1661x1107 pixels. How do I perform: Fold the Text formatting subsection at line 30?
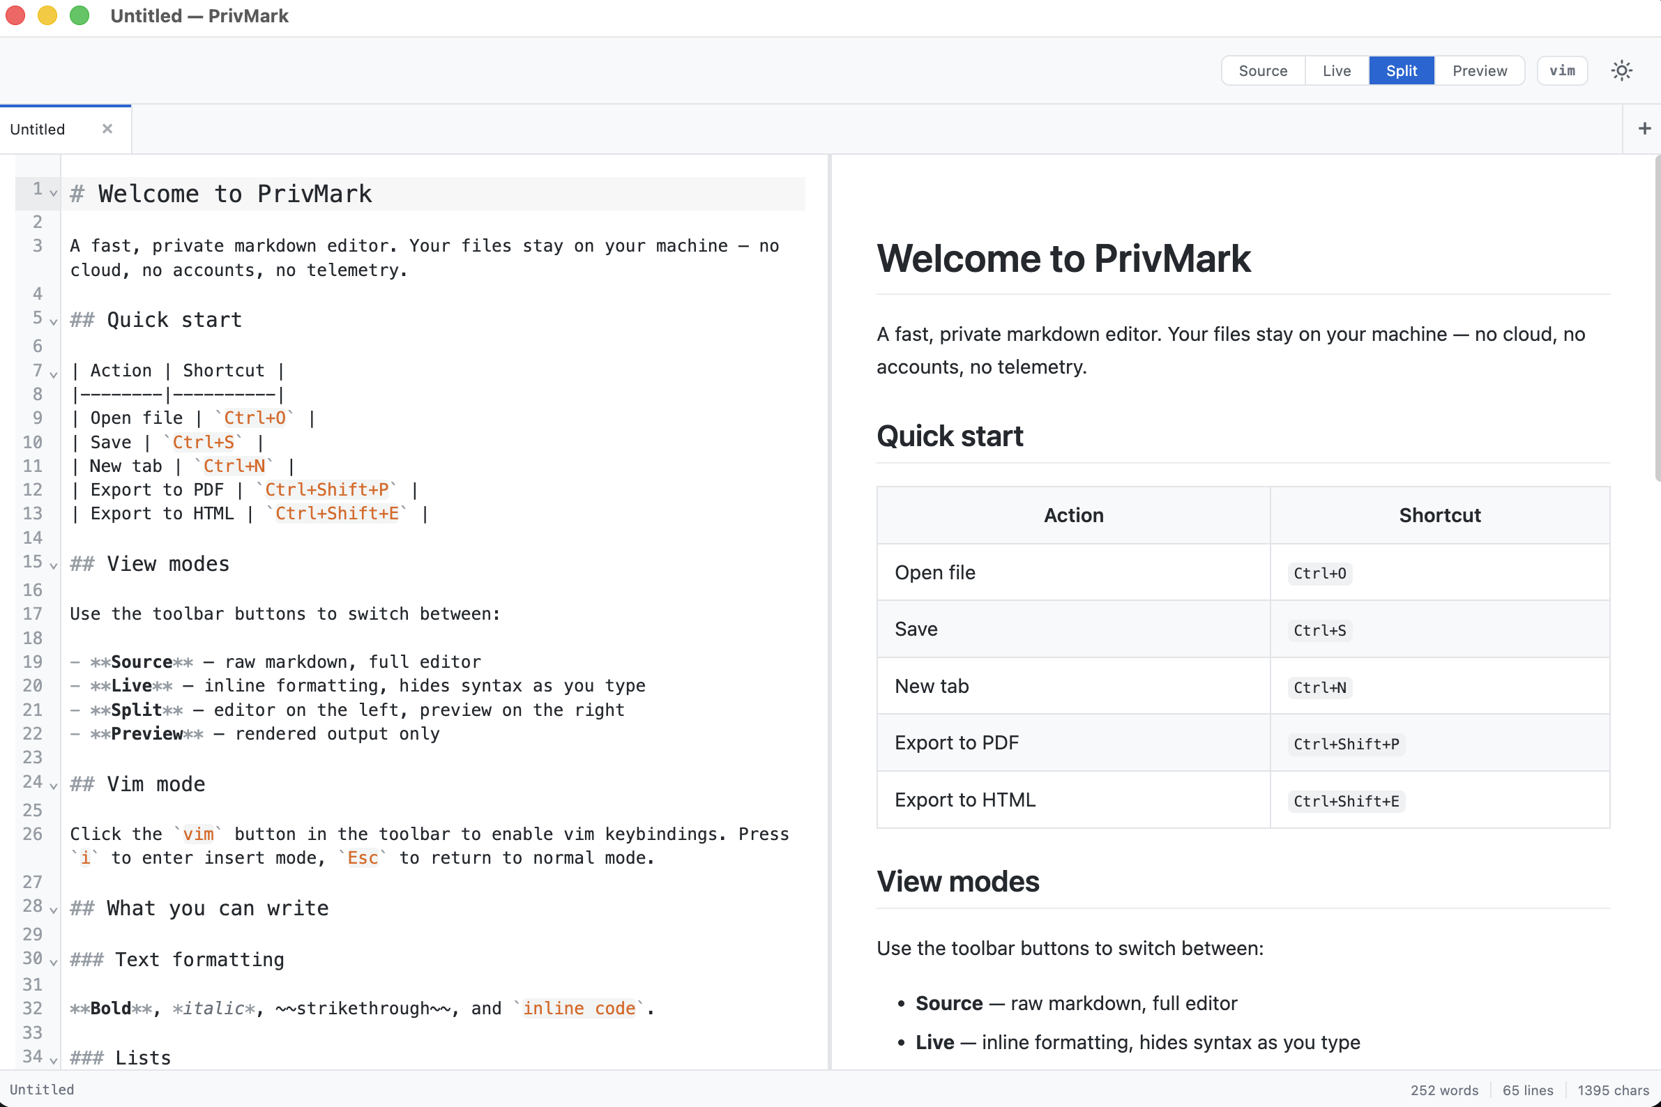[x=54, y=961]
